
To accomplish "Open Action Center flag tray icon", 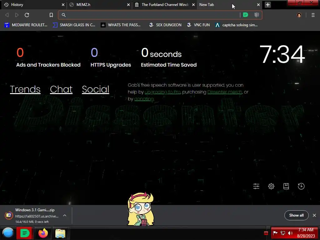I will (x=275, y=233).
